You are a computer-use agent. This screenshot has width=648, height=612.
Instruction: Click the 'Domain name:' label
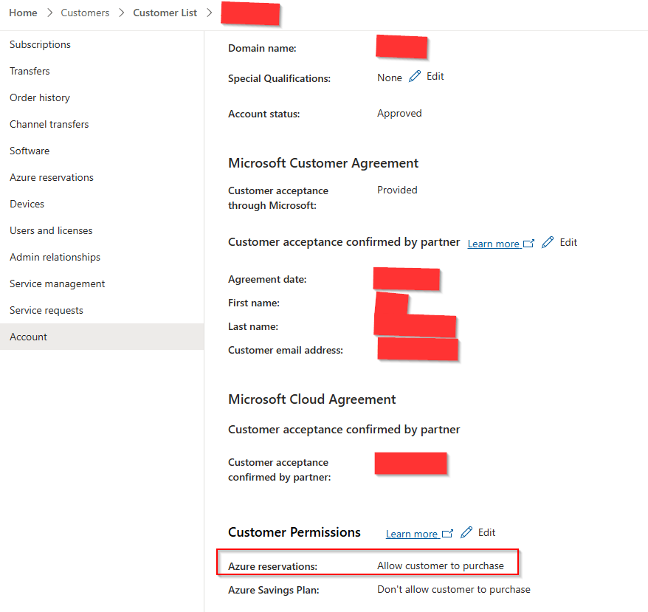pyautogui.click(x=262, y=49)
